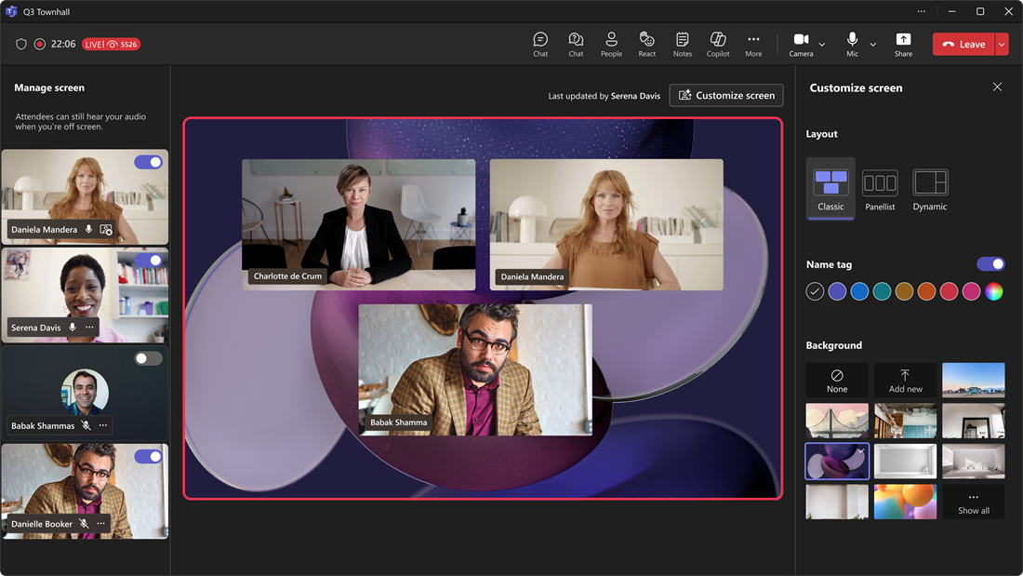Pick the gold name tag color

(904, 291)
